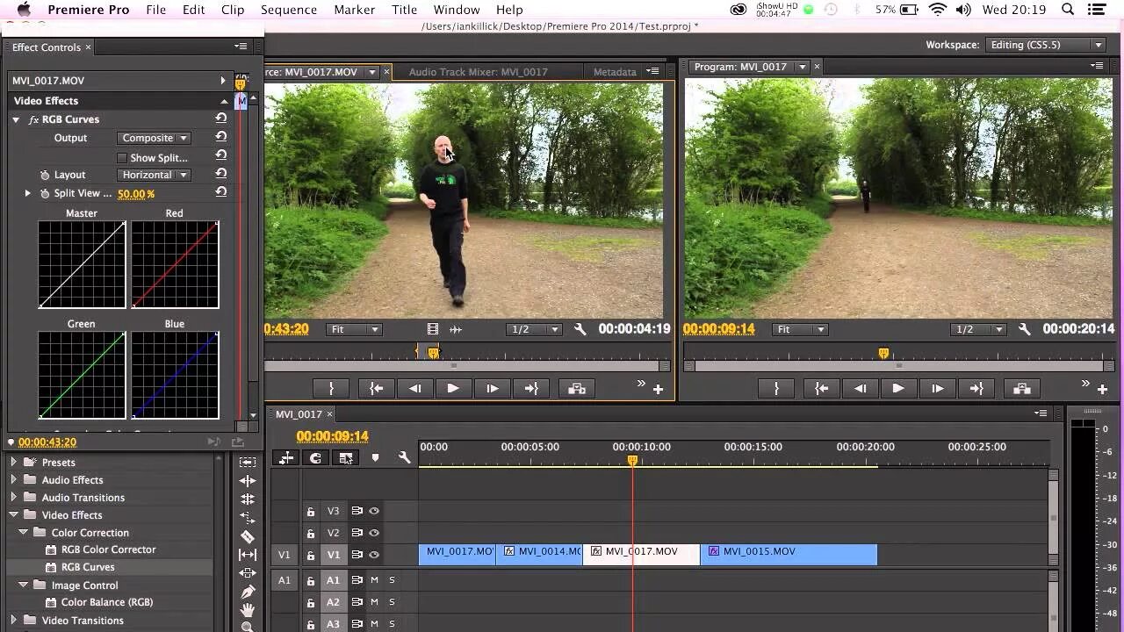Toggle V1 track output eye
Image resolution: width=1124 pixels, height=632 pixels.
pyautogui.click(x=374, y=555)
